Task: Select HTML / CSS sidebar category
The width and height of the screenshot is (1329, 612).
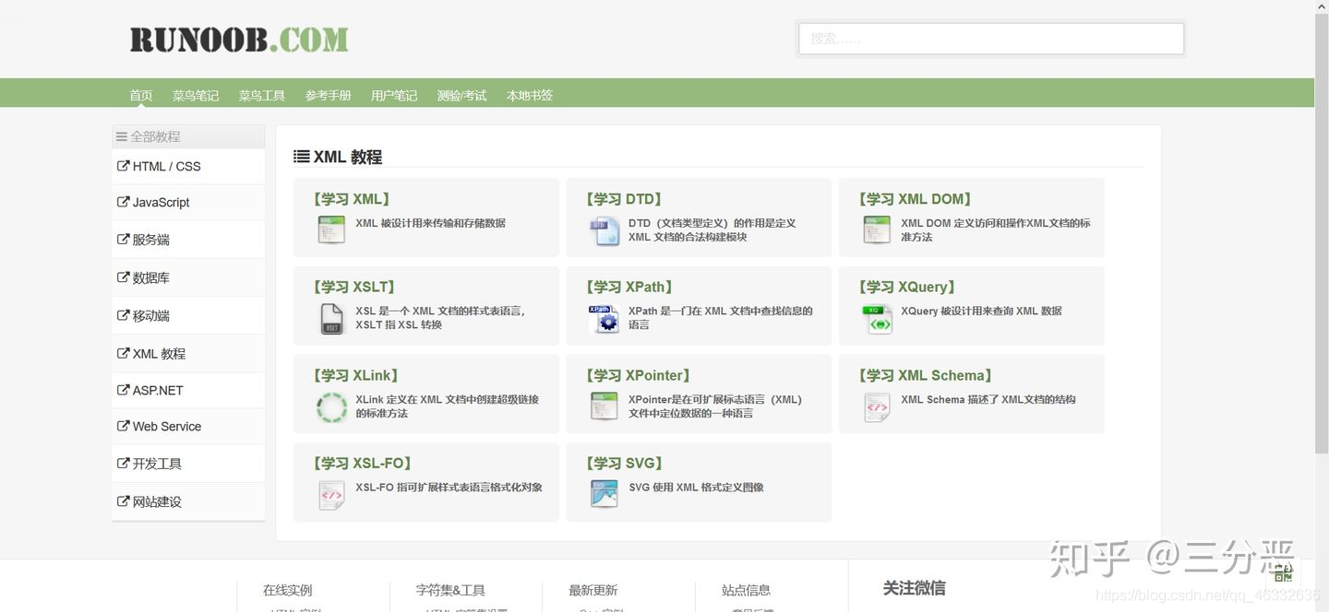Action: 188,166
